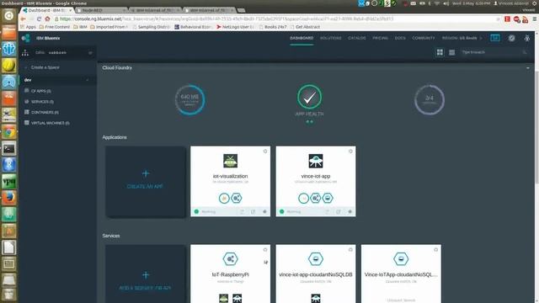
Task: Collapse the Cloud Foundry section
Action: pyautogui.click(x=528, y=68)
